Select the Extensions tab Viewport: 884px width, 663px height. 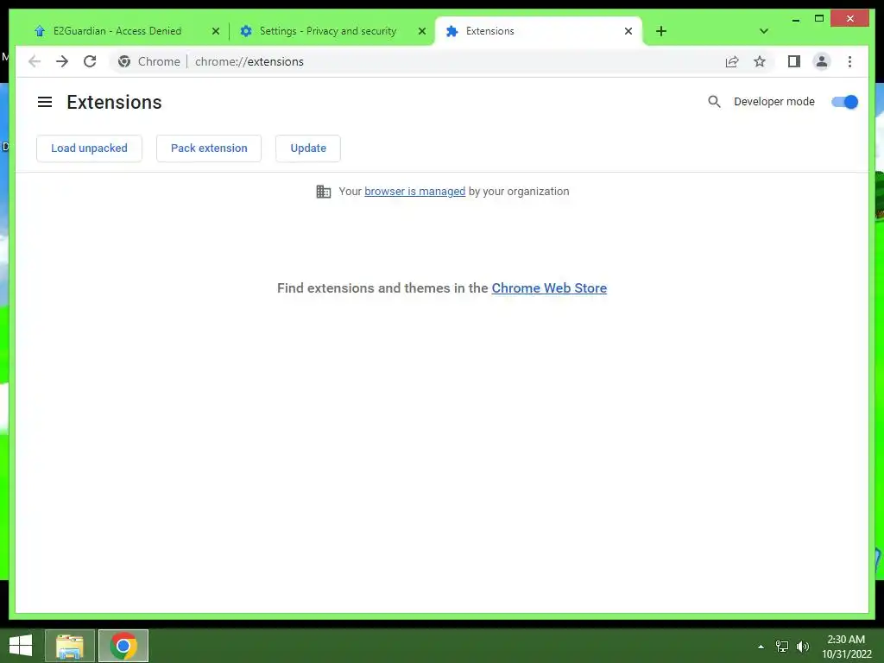539,31
